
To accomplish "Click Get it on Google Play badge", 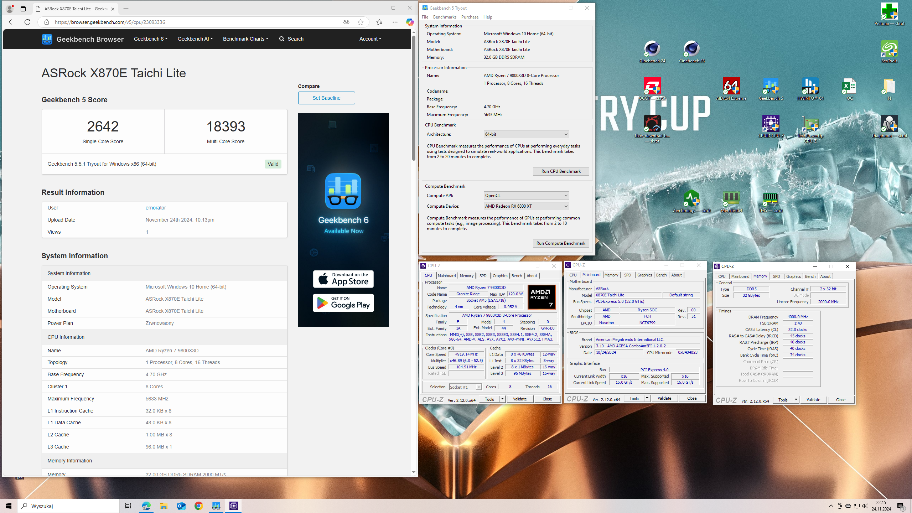I will (343, 303).
